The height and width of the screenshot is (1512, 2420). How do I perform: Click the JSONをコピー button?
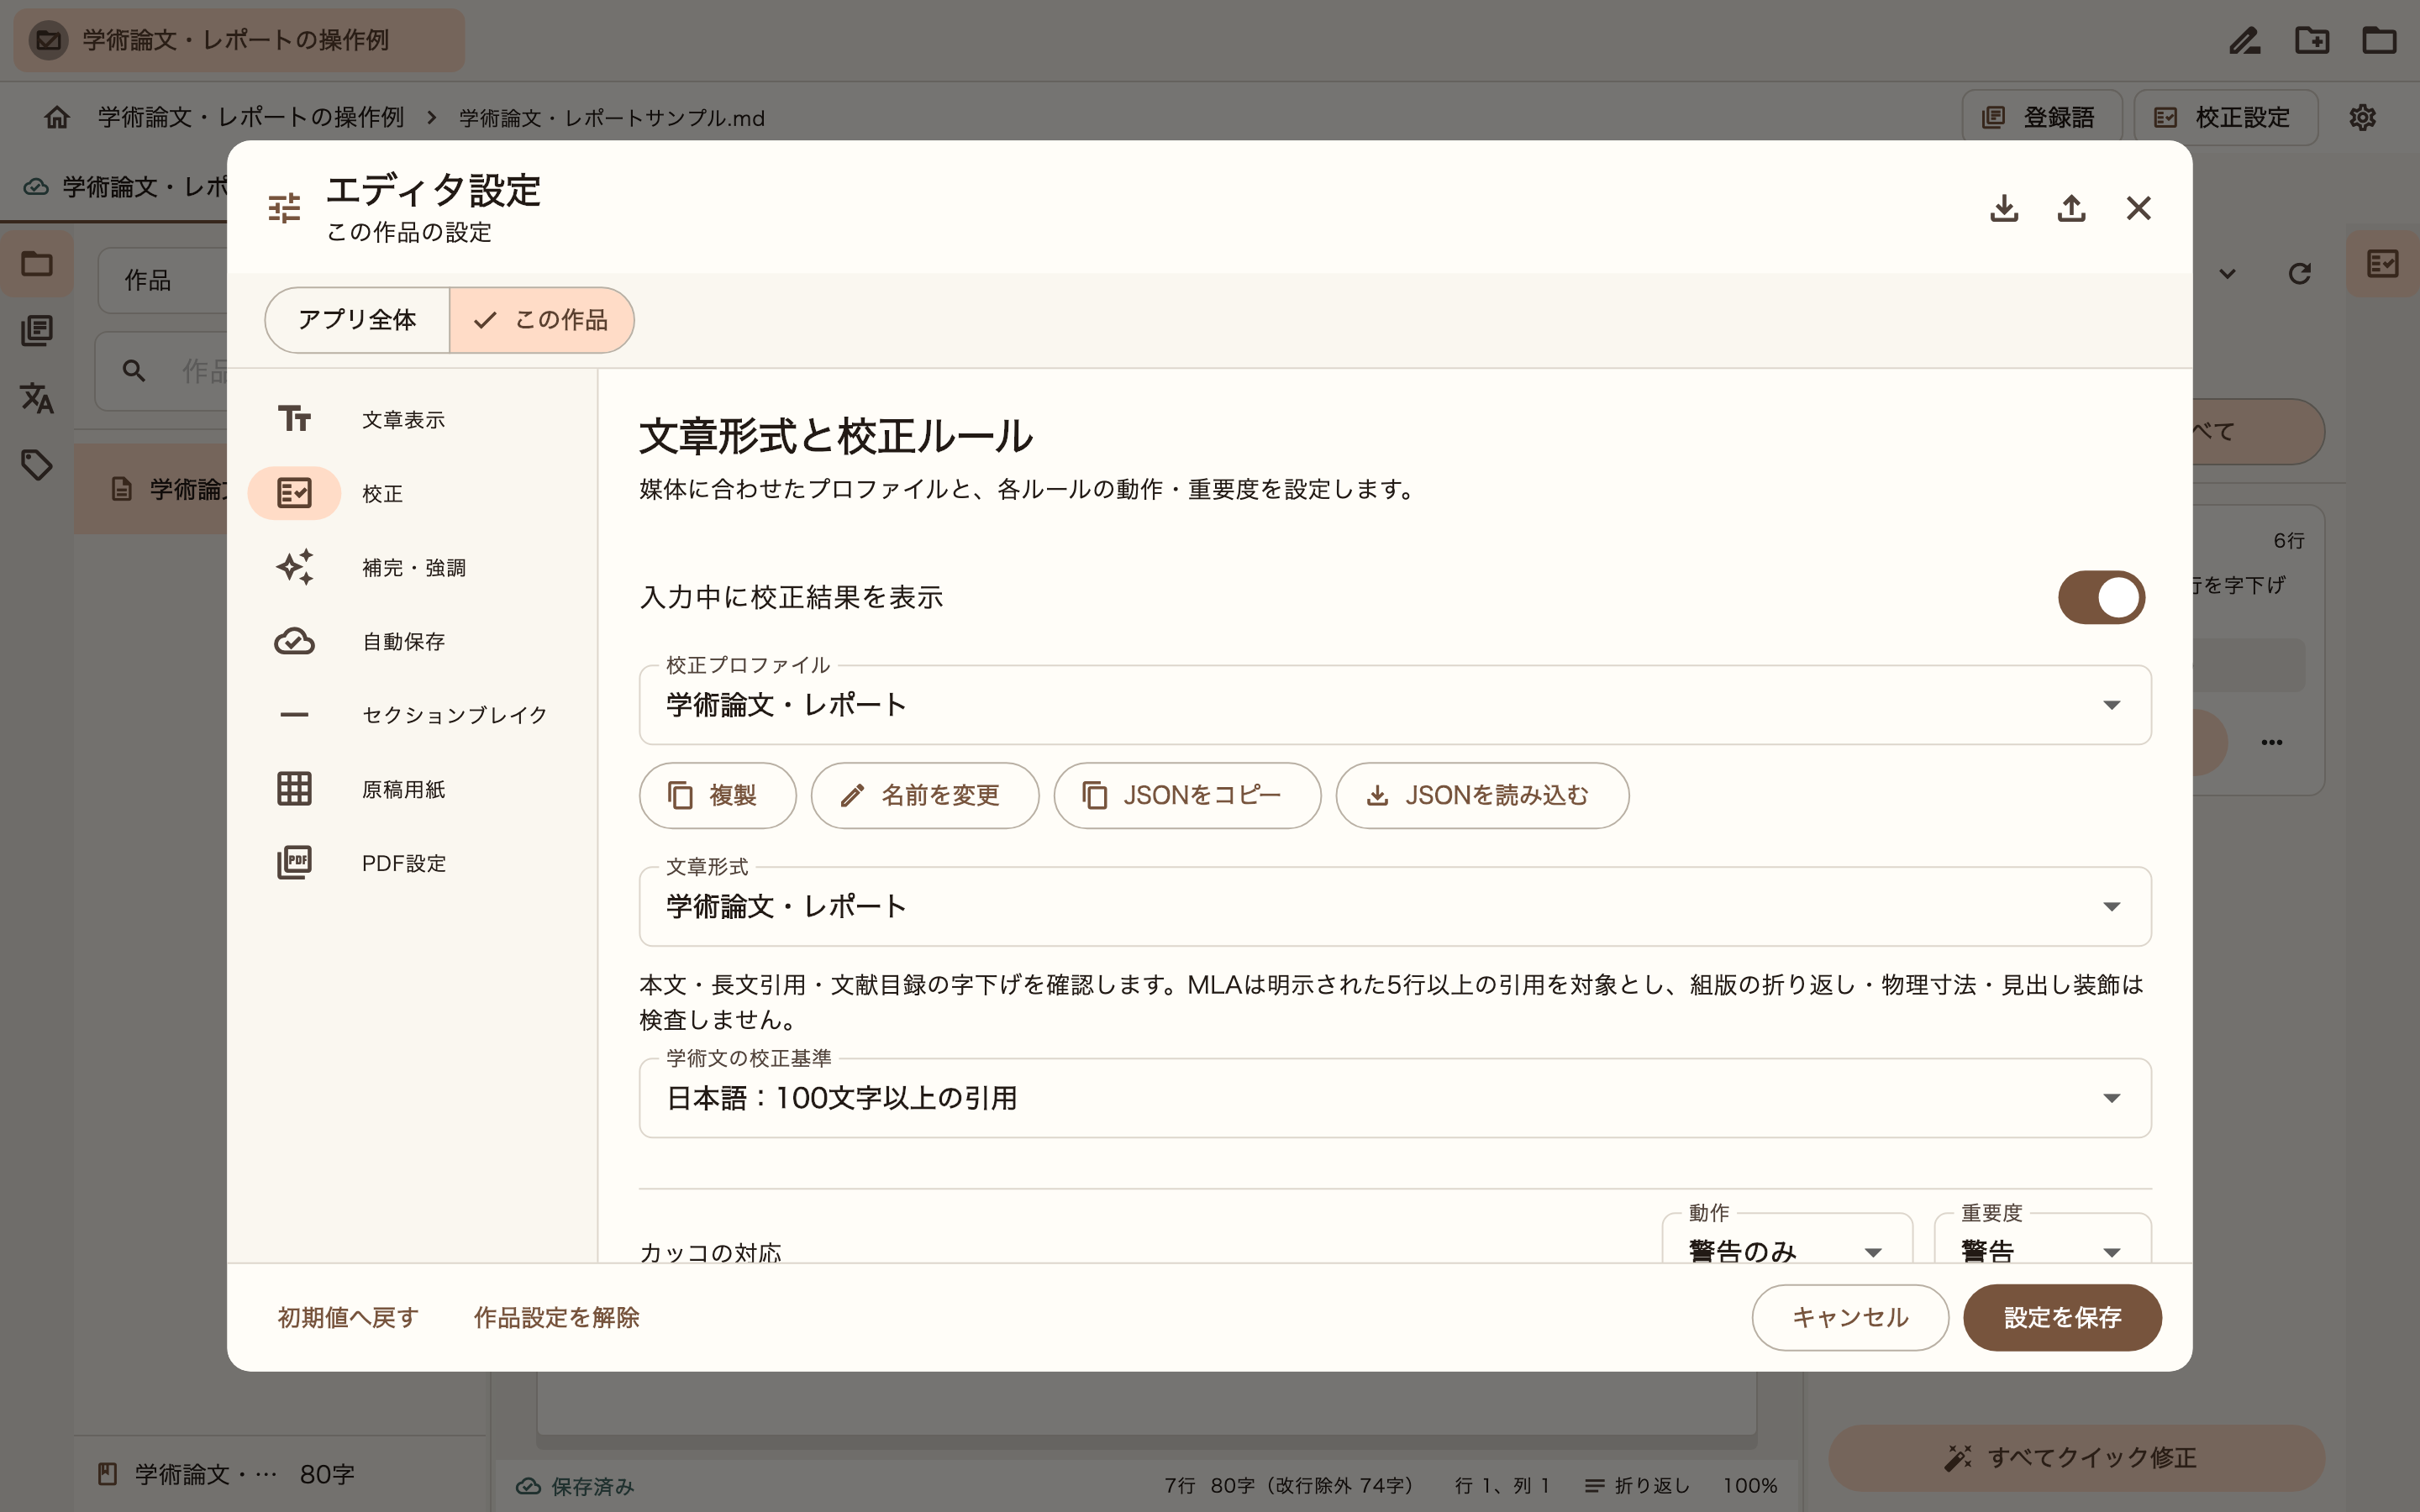pos(1187,796)
